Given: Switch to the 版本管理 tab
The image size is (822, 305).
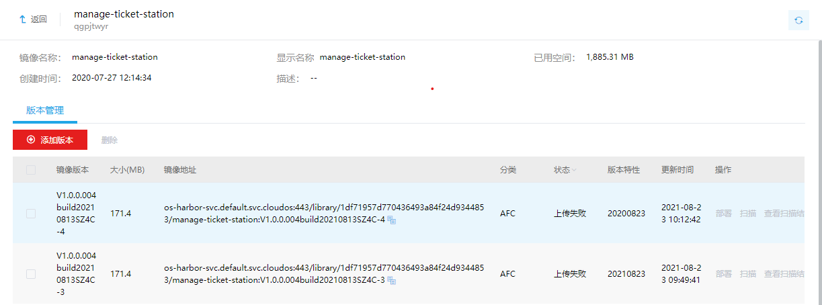Looking at the screenshot, I should click(45, 110).
